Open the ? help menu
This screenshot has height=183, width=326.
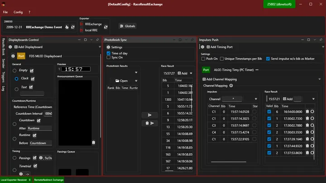(x=29, y=12)
